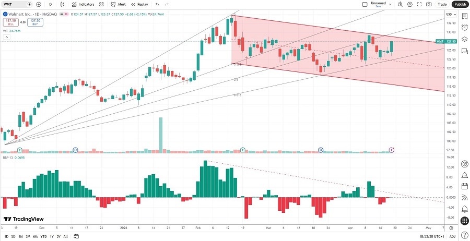
Task: Open the news feed icon in sidebar
Action: point(465,197)
